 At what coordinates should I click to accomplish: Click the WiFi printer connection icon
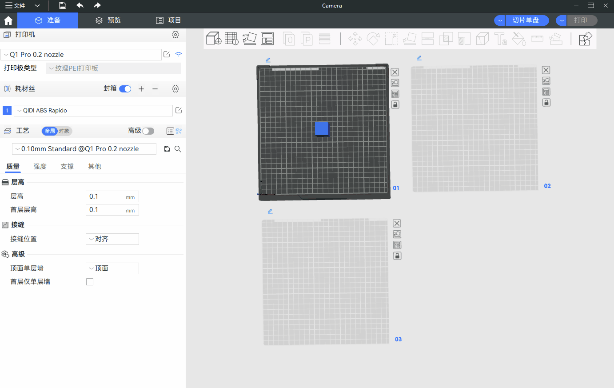click(179, 54)
